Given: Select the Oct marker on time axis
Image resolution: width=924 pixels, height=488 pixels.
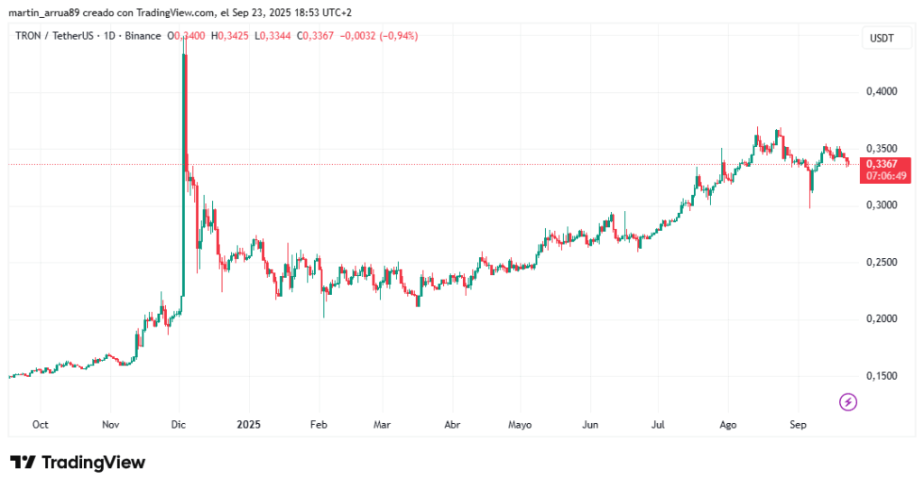Looking at the screenshot, I should 40,424.
